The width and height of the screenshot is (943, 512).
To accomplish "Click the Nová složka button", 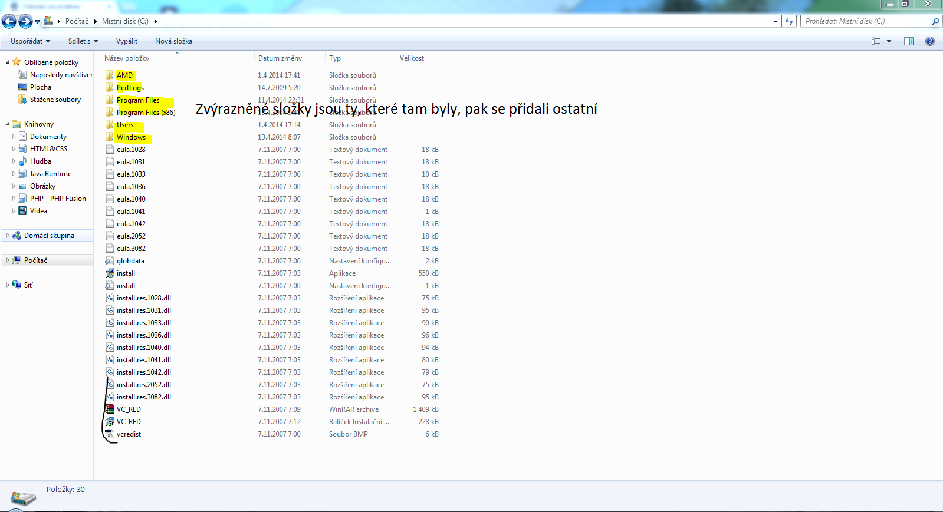I will (x=173, y=41).
